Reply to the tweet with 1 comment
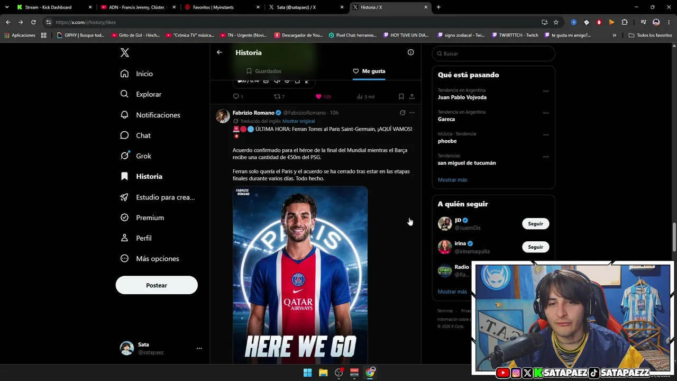677x381 pixels. click(238, 97)
